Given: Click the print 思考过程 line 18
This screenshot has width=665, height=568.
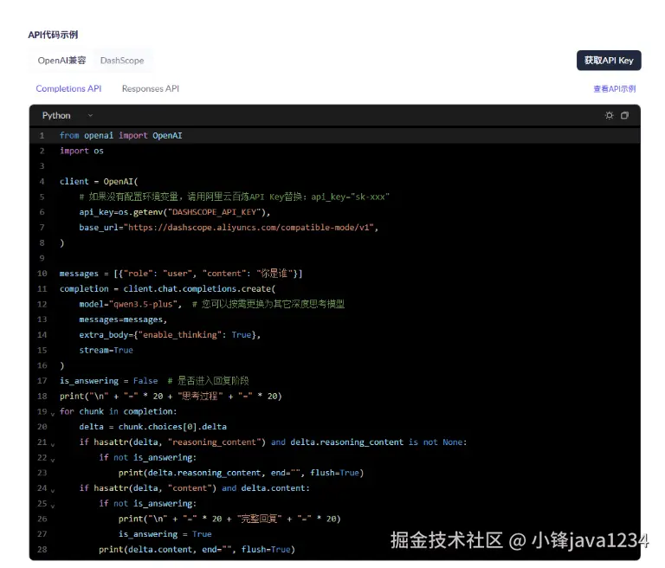Looking at the screenshot, I should click(x=171, y=396).
